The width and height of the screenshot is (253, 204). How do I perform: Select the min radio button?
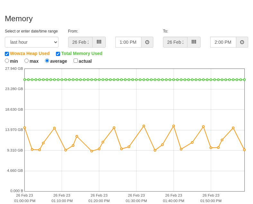[7, 61]
